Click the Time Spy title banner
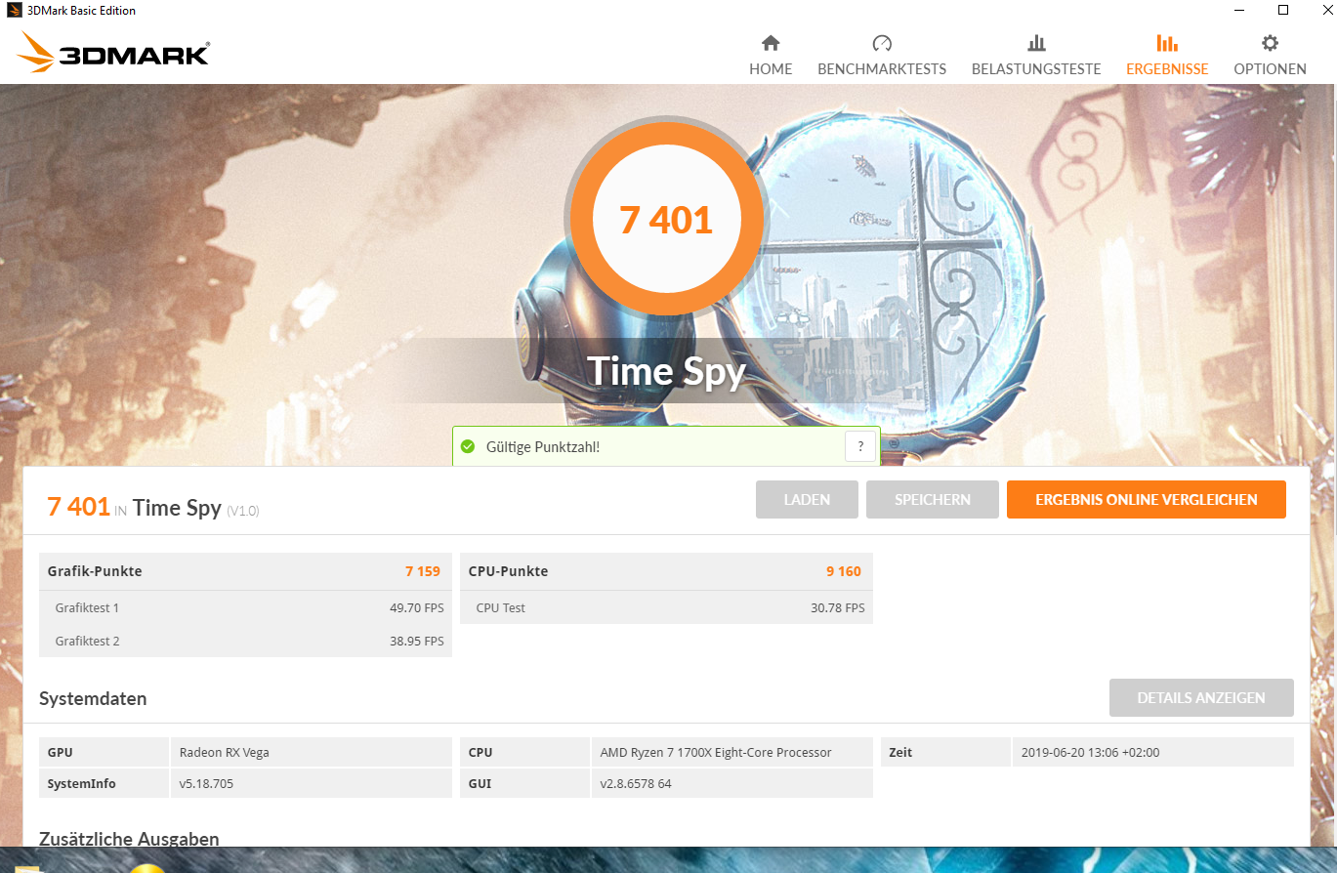The height and width of the screenshot is (873, 1337). (x=666, y=371)
